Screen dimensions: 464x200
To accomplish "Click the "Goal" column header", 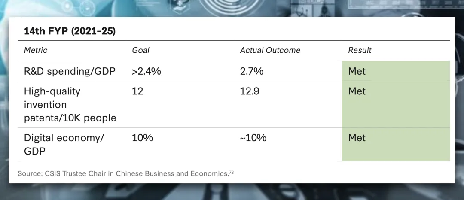I will point(140,50).
